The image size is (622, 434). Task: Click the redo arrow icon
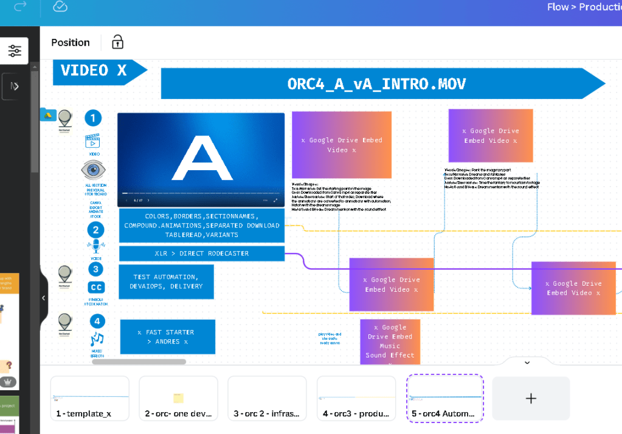tap(20, 6)
